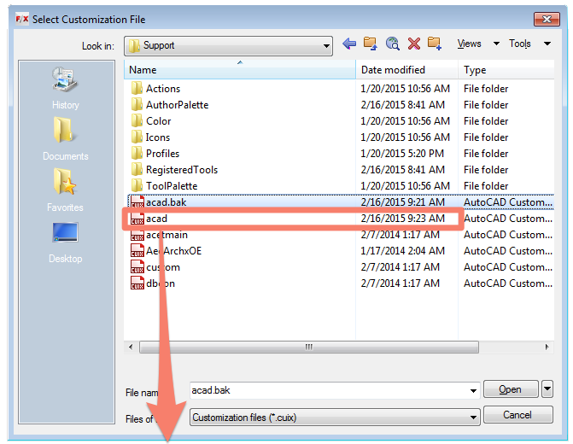Close the Select Customization File dialog
The image size is (573, 444).
coord(547,19)
